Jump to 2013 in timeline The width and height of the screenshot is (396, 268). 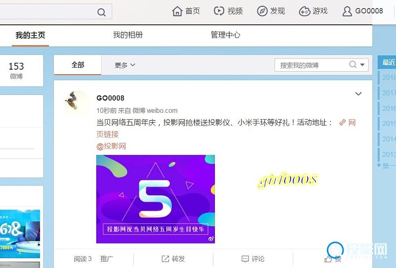pos(389,154)
